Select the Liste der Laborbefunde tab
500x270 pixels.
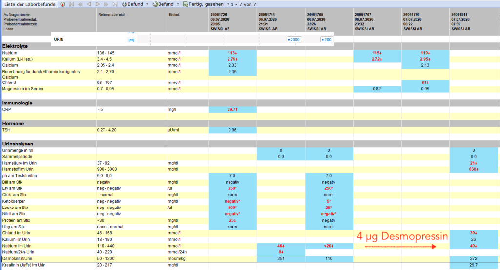pyautogui.click(x=30, y=4)
